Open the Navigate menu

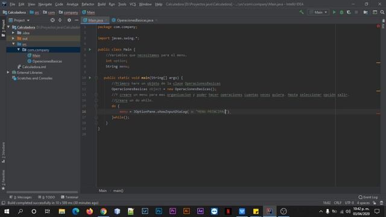(x=45, y=4)
